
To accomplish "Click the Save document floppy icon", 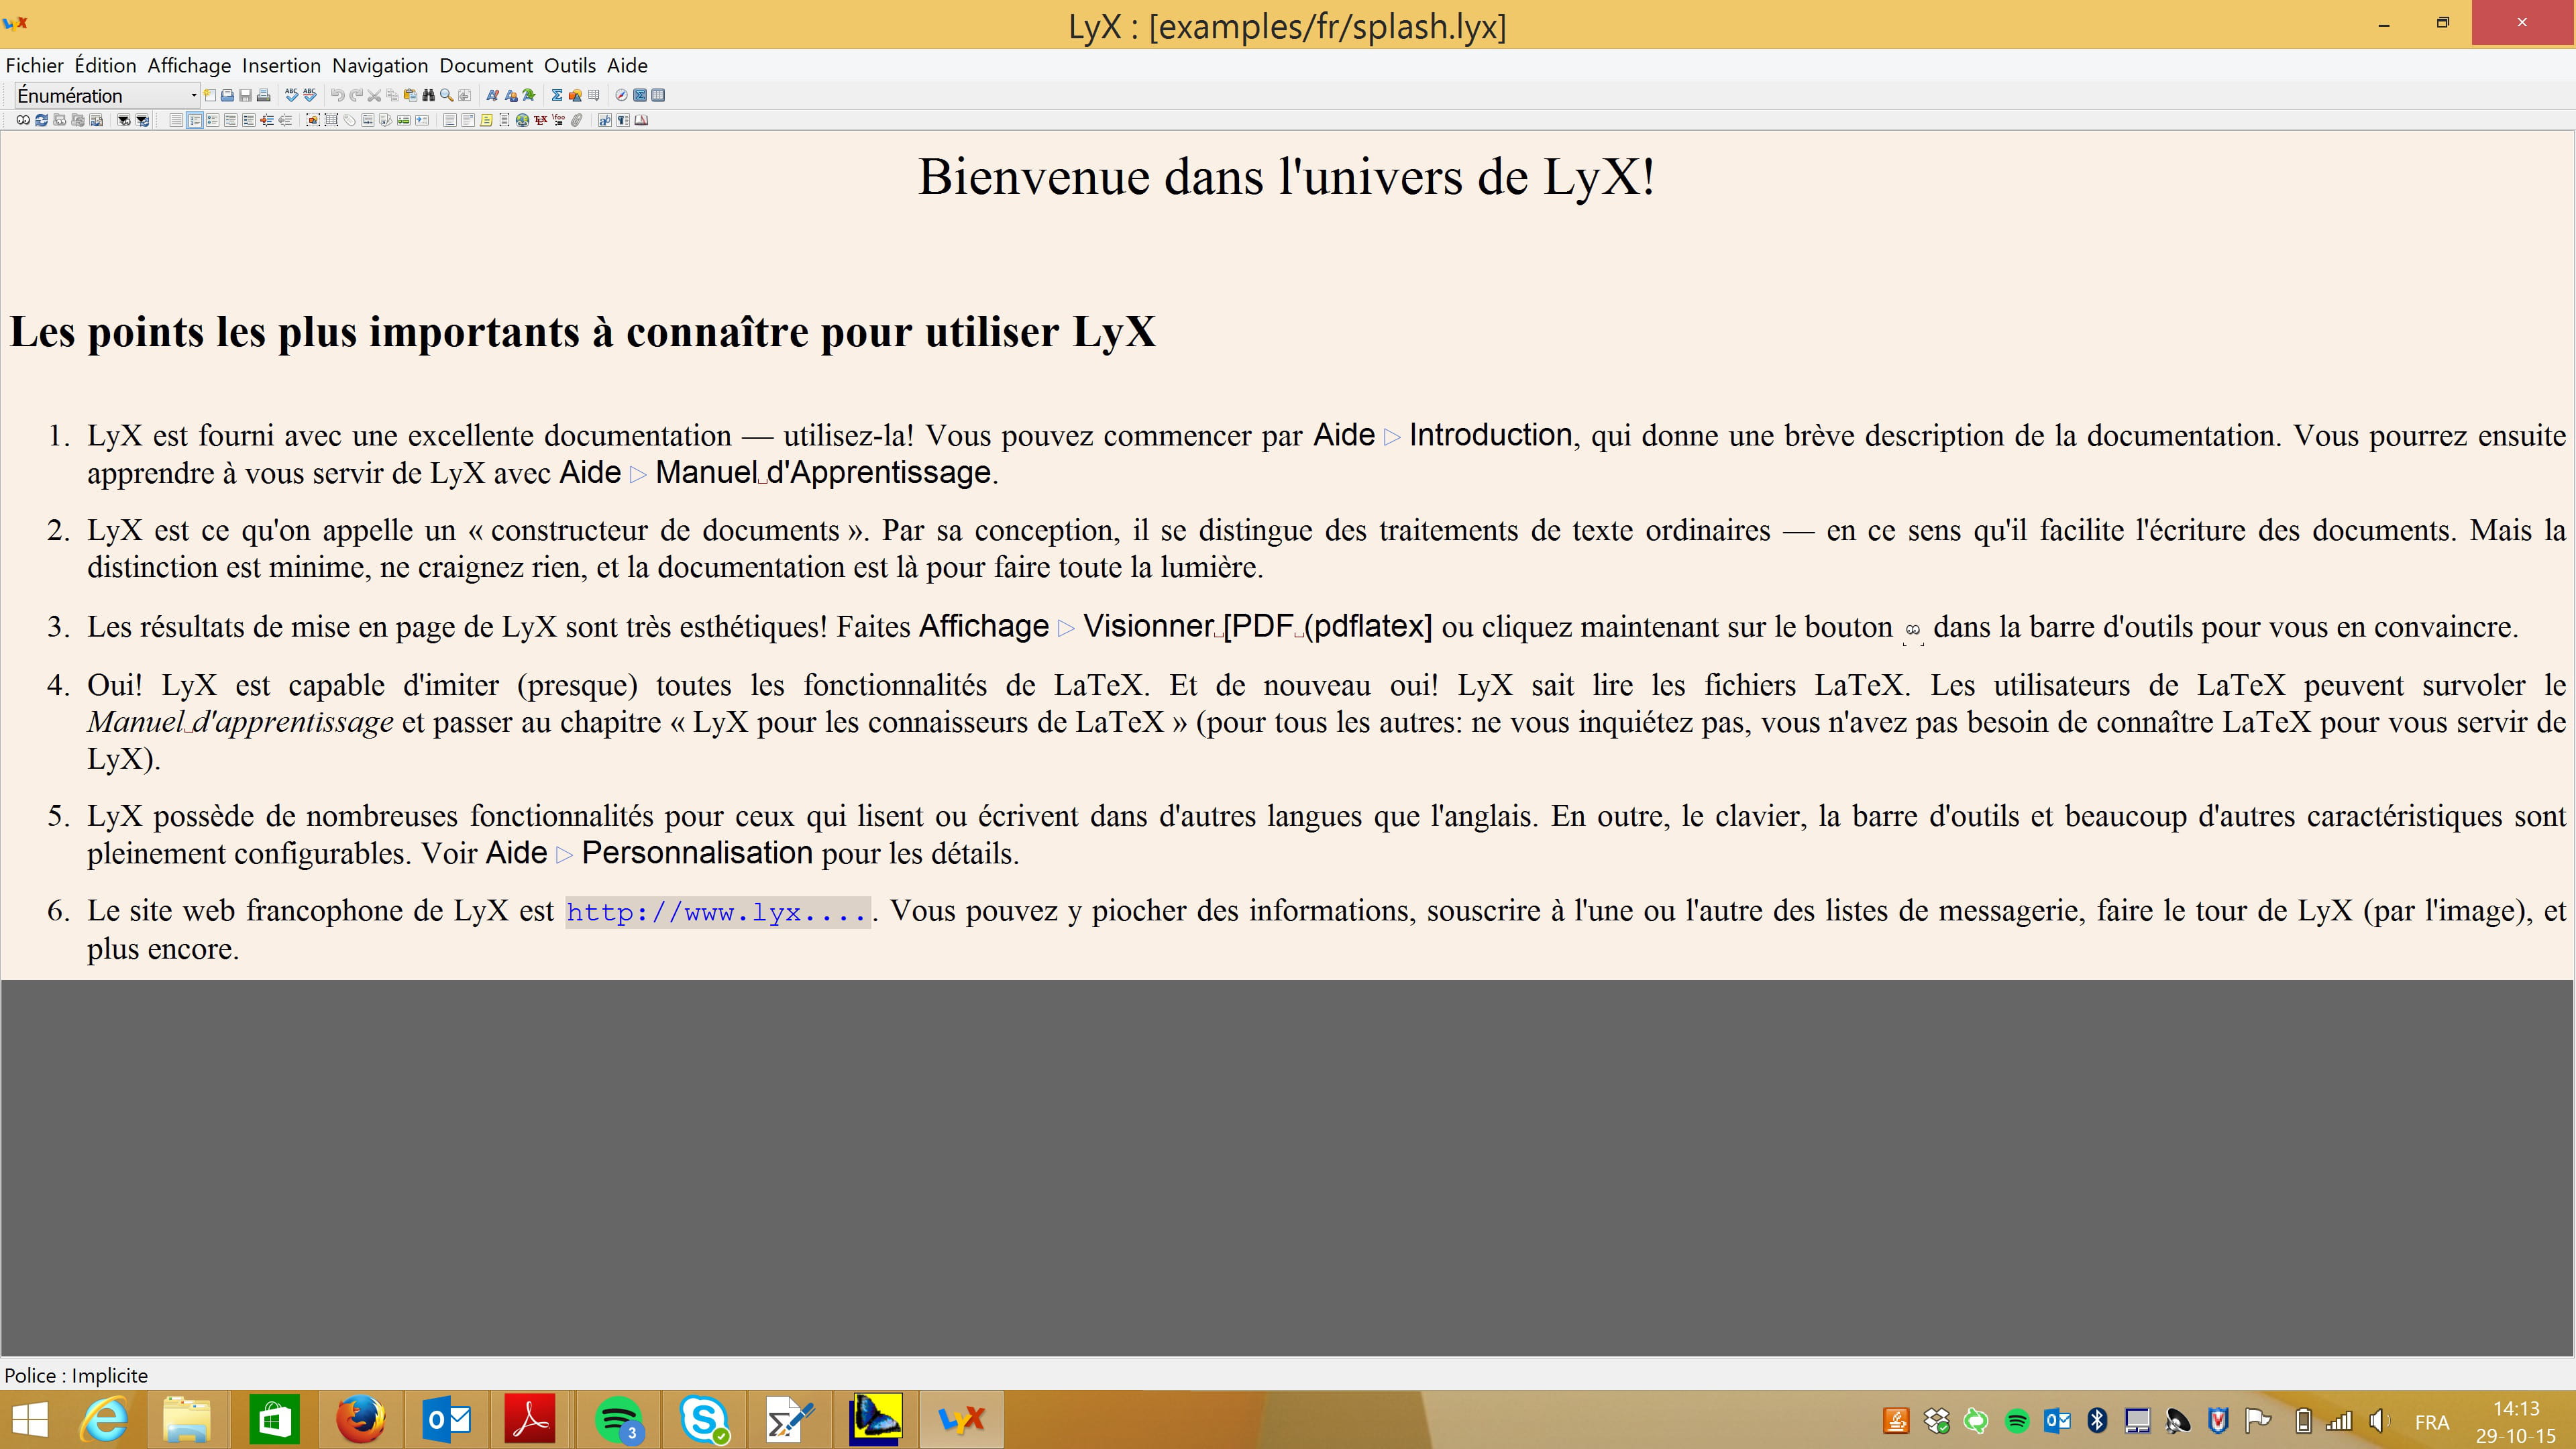I will point(246,96).
